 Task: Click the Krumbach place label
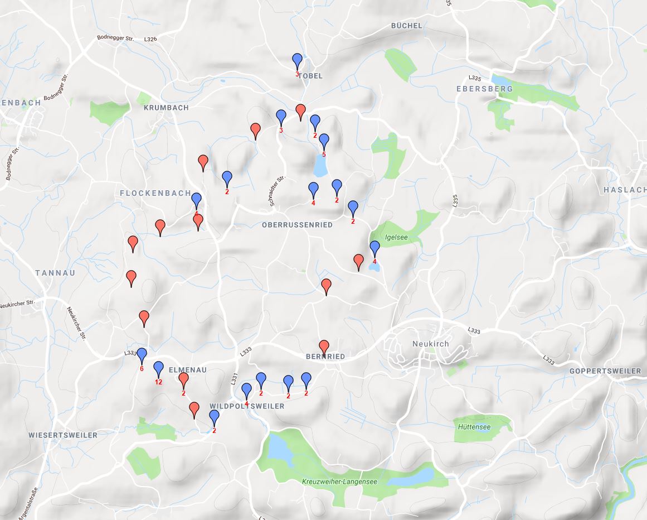pos(166,108)
